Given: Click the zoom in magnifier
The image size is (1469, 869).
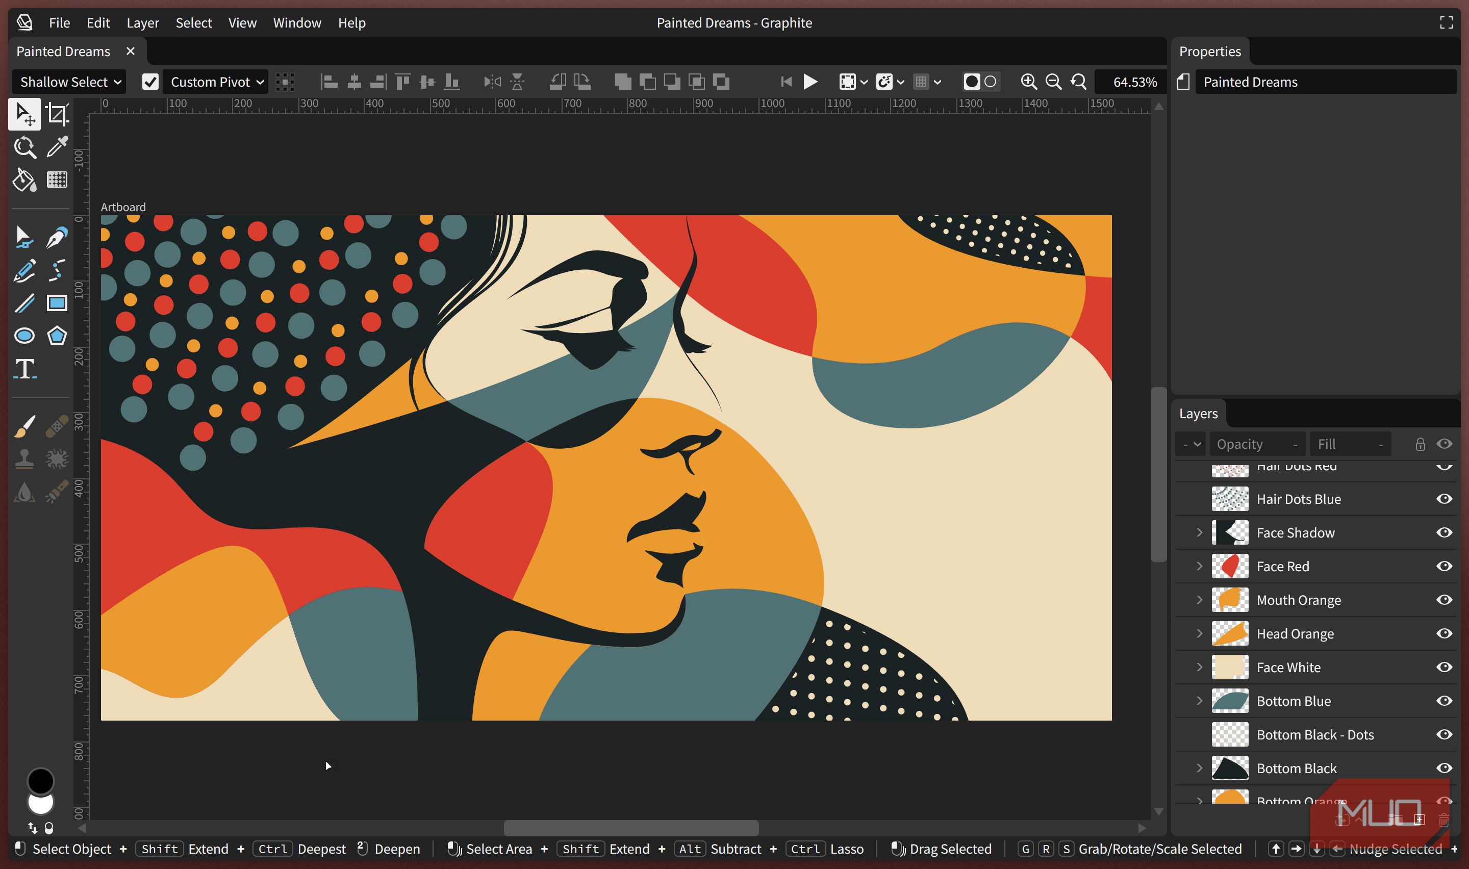Looking at the screenshot, I should 1029,82.
